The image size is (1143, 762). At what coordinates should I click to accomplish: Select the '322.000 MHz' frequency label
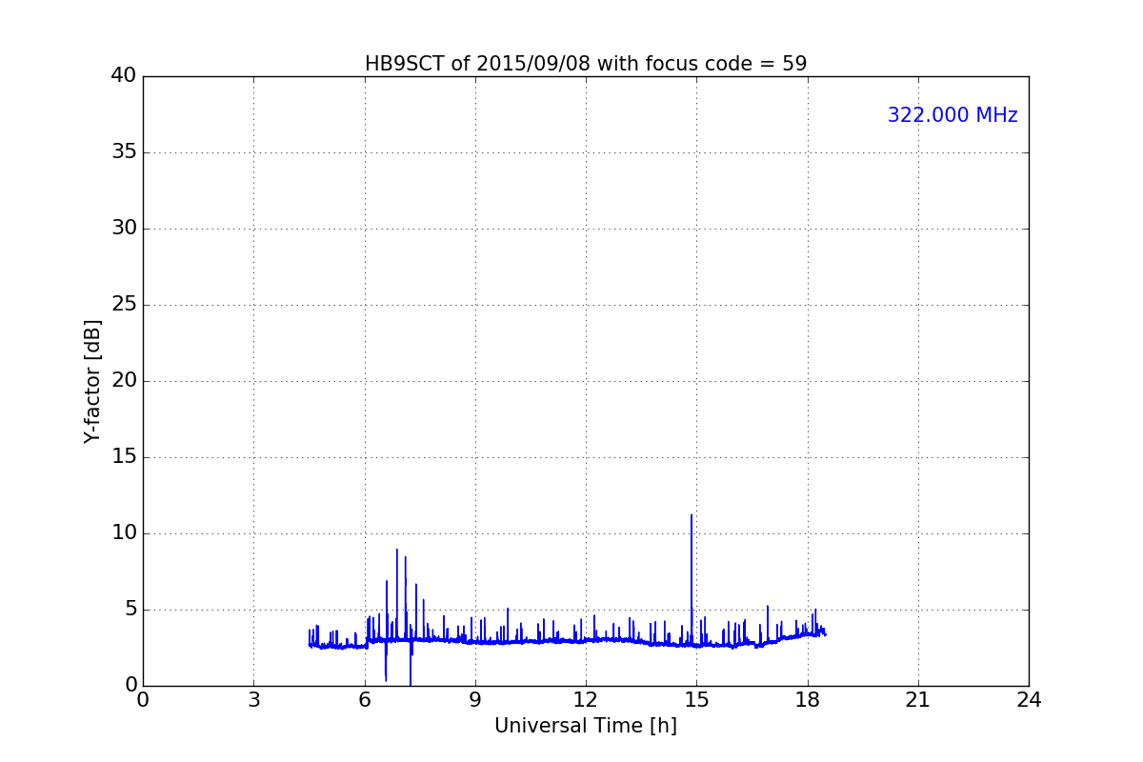(x=952, y=115)
